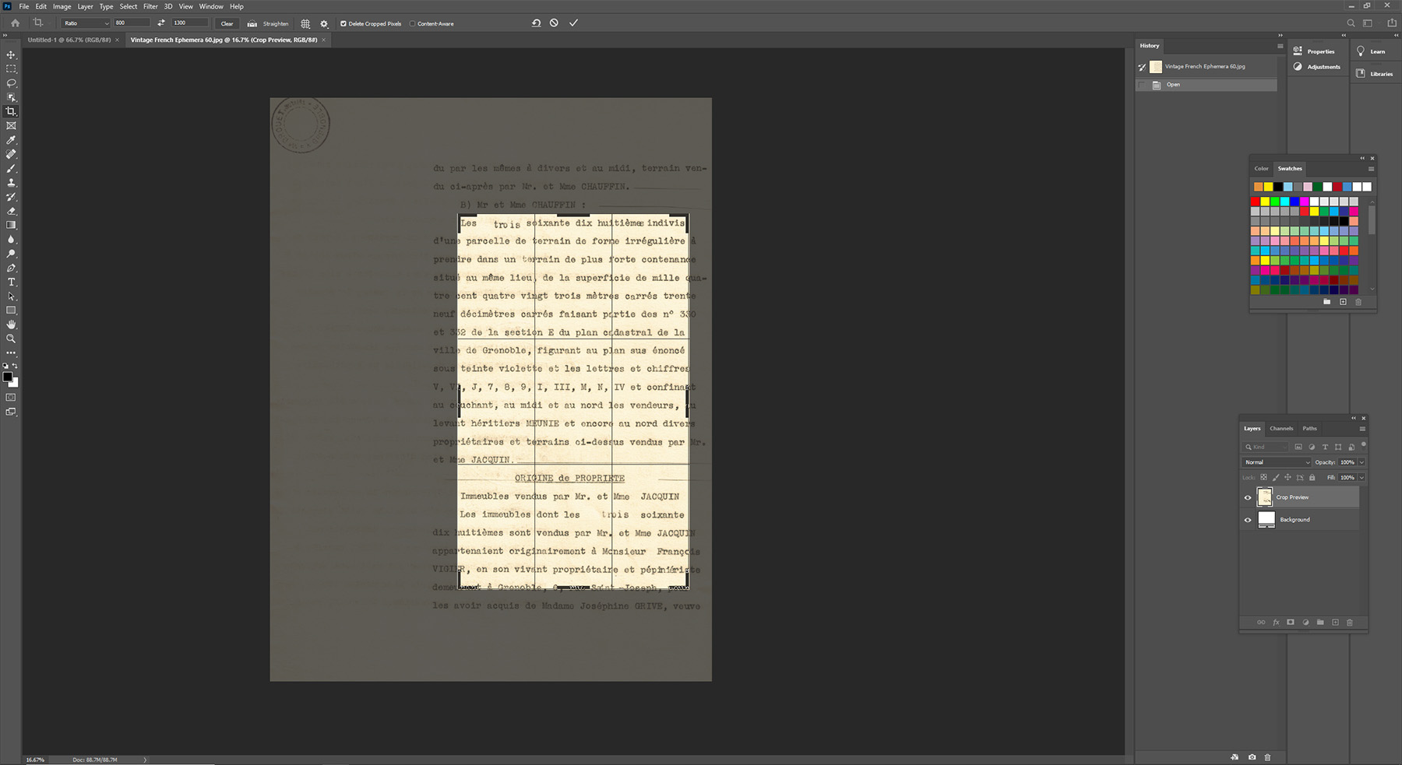The image size is (1402, 765).
Task: Open the Learn panel
Action: (1371, 51)
